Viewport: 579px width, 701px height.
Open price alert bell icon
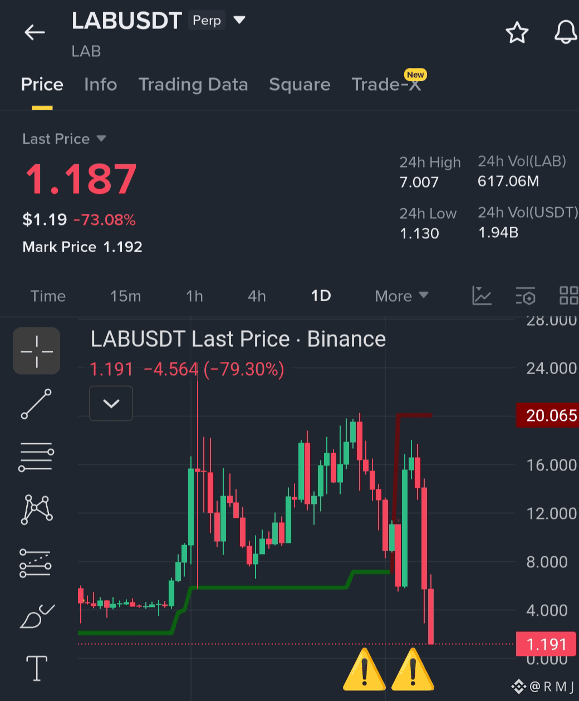(566, 32)
